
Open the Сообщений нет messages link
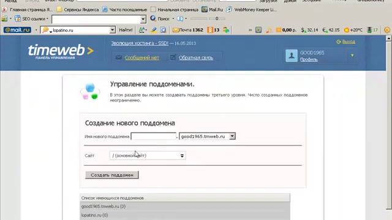point(141,57)
